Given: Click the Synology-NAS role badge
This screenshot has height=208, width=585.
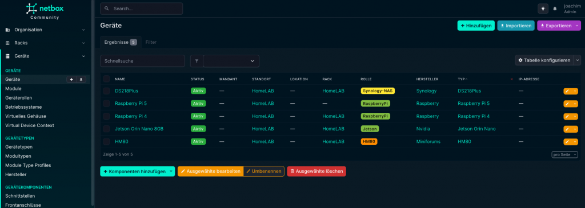Looking at the screenshot, I should (x=378, y=91).
